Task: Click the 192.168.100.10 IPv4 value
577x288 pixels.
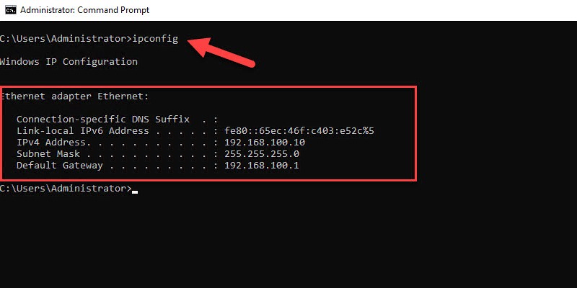Action: pyautogui.click(x=265, y=142)
